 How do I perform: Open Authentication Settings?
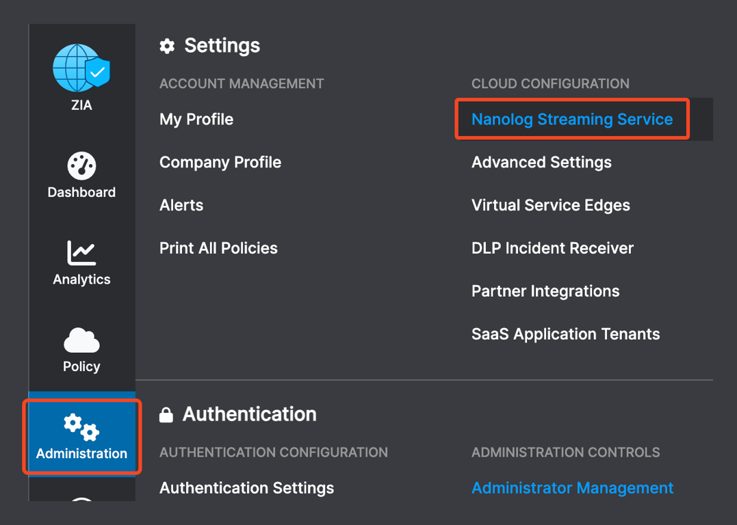(246, 488)
